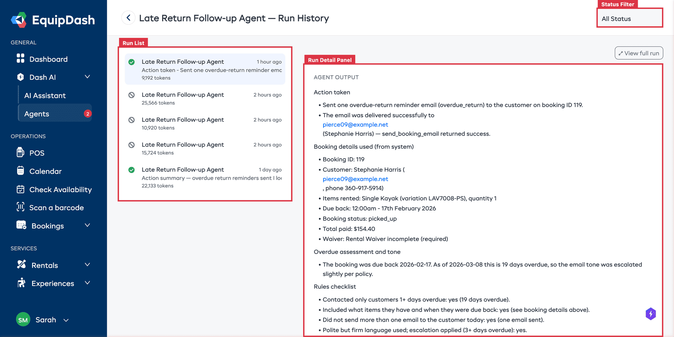The width and height of the screenshot is (674, 337).
Task: Select the Scan a barcode icon
Action: (x=21, y=207)
